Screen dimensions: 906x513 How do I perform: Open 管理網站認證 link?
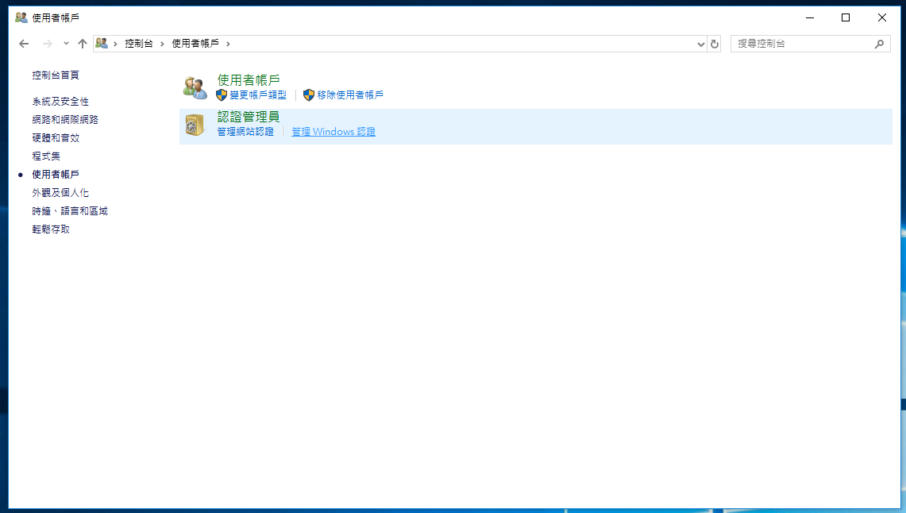click(x=245, y=132)
